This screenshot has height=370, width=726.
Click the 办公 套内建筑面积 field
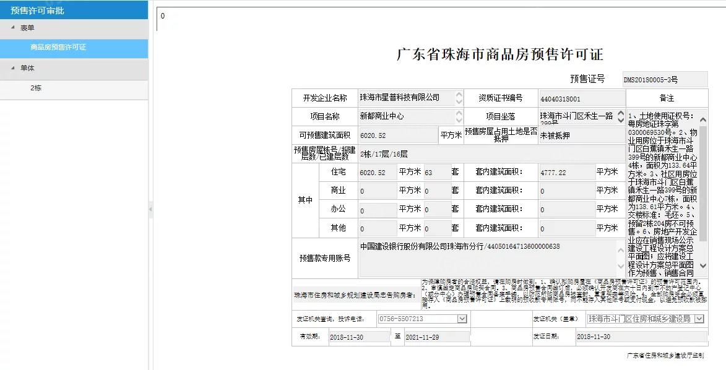(567, 210)
